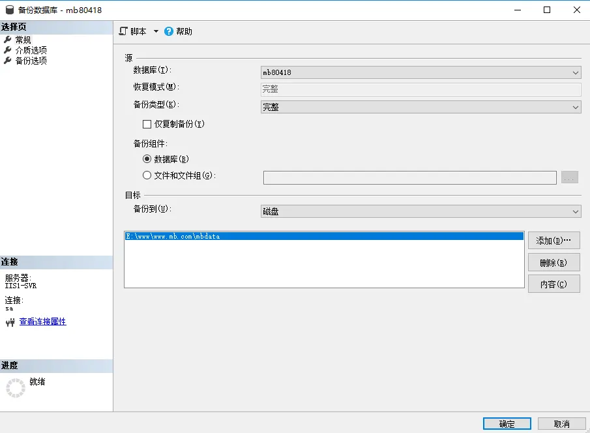Image resolution: width=590 pixels, height=433 pixels.
Task: Click the server name IIS1-SVR
Action: point(21,286)
